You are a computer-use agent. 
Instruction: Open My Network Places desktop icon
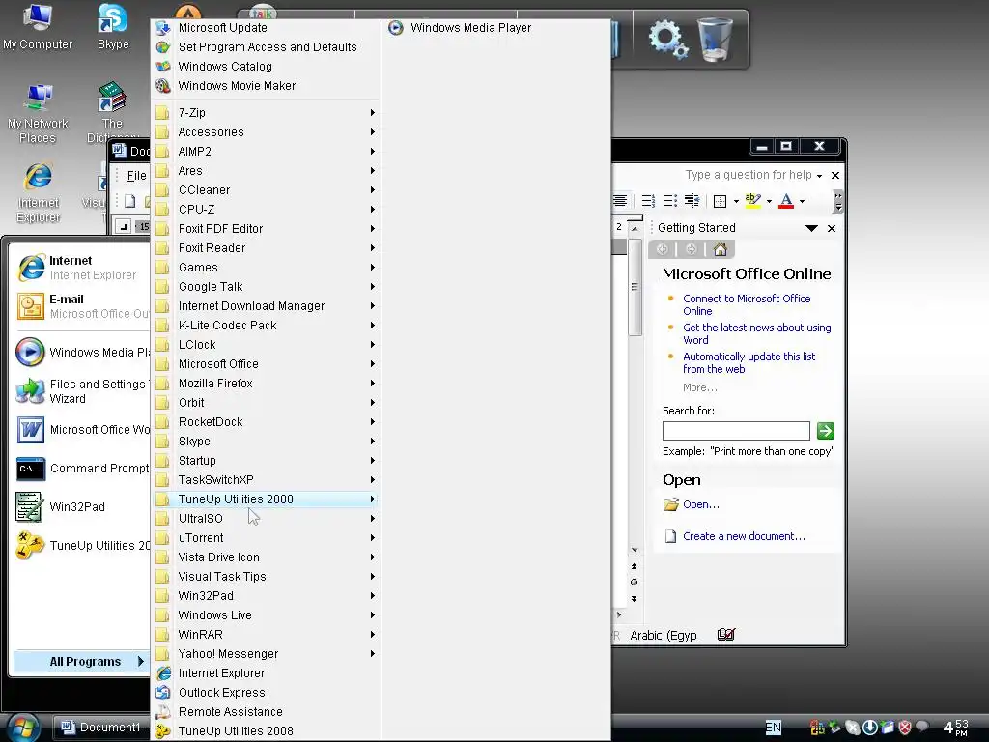click(x=38, y=114)
